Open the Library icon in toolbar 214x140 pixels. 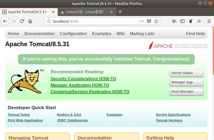[x=174, y=21]
